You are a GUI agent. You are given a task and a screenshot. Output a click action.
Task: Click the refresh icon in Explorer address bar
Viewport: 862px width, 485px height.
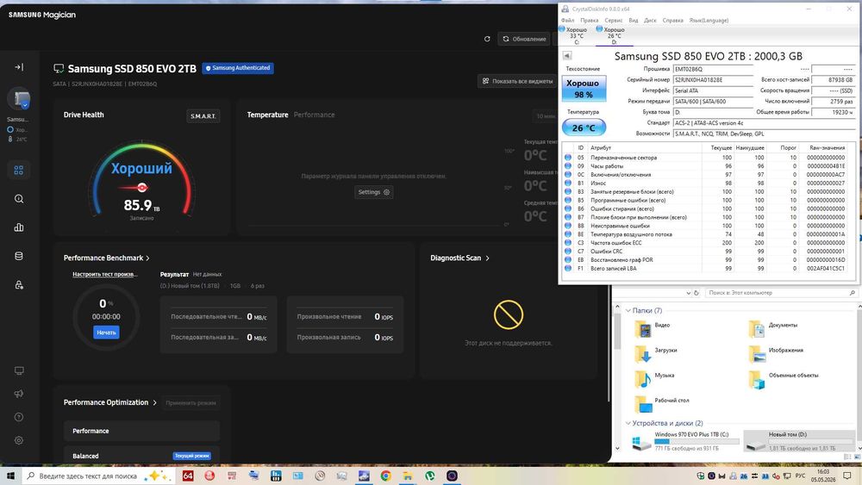point(696,293)
